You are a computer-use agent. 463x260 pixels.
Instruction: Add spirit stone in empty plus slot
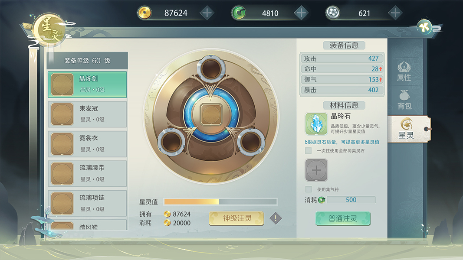pyautogui.click(x=316, y=170)
